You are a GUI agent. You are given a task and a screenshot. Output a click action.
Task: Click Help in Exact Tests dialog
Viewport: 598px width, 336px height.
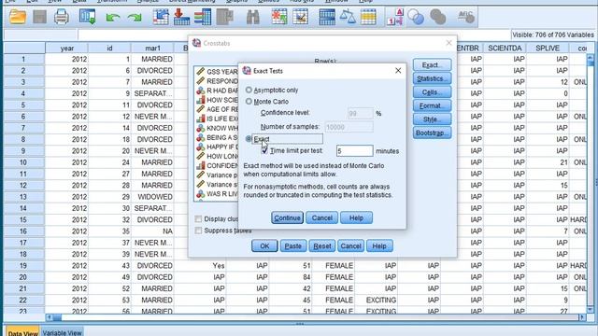click(356, 217)
